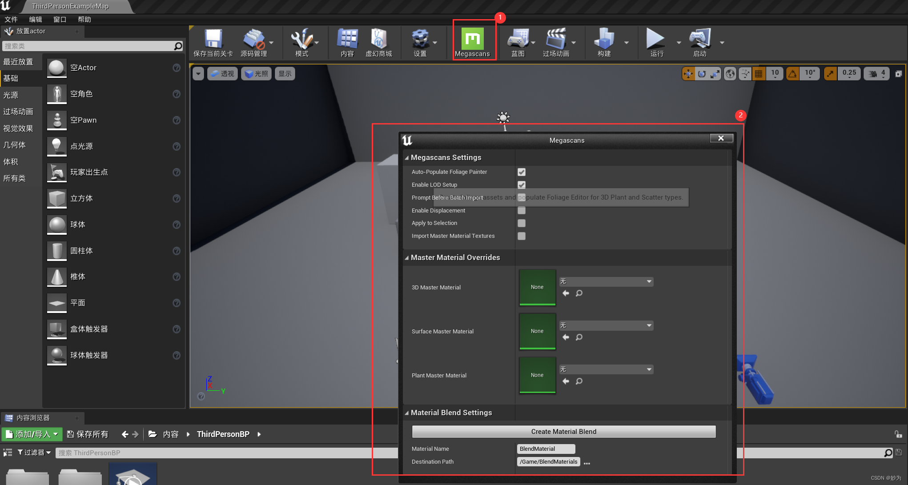Click the Build toolbar icon
This screenshot has height=485, width=908.
pyautogui.click(x=603, y=39)
